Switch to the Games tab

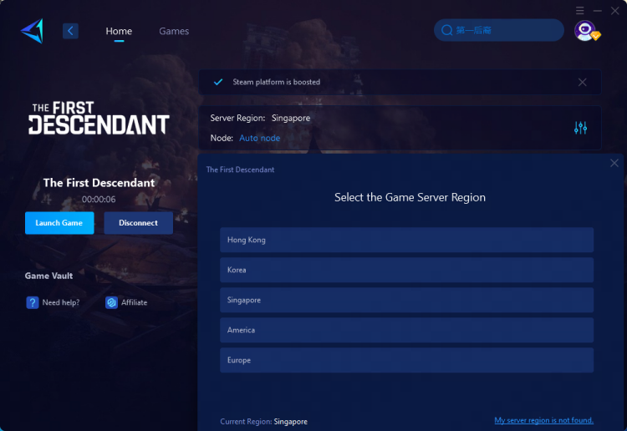(x=174, y=31)
